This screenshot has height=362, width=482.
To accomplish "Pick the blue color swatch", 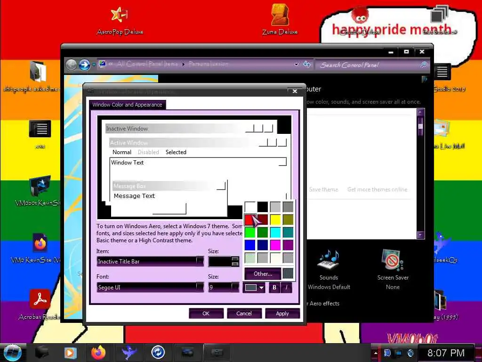I will click(250, 245).
